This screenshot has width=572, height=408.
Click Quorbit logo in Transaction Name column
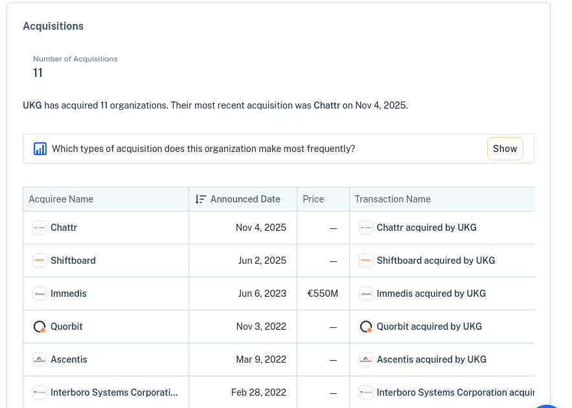pos(366,327)
